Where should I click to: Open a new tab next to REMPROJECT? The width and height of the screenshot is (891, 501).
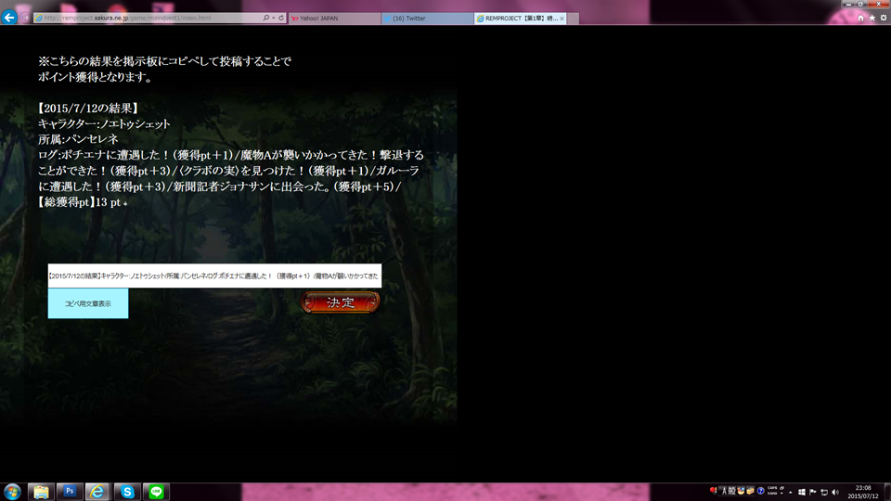pos(574,19)
